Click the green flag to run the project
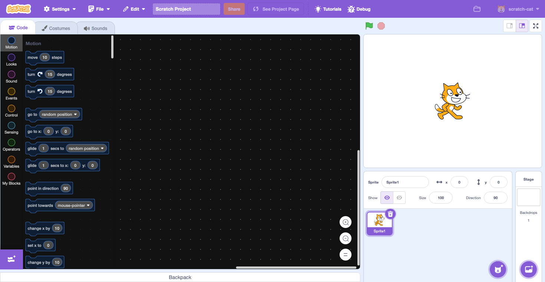 [x=369, y=26]
